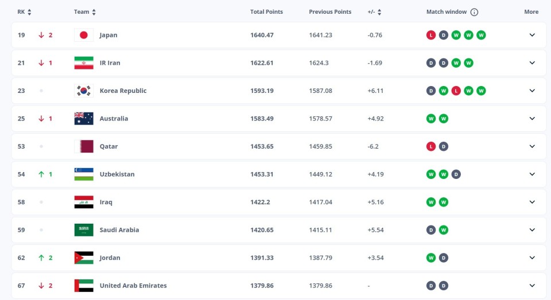The image size is (551, 300).
Task: Click the Previous Points column header
Action: pyautogui.click(x=329, y=12)
